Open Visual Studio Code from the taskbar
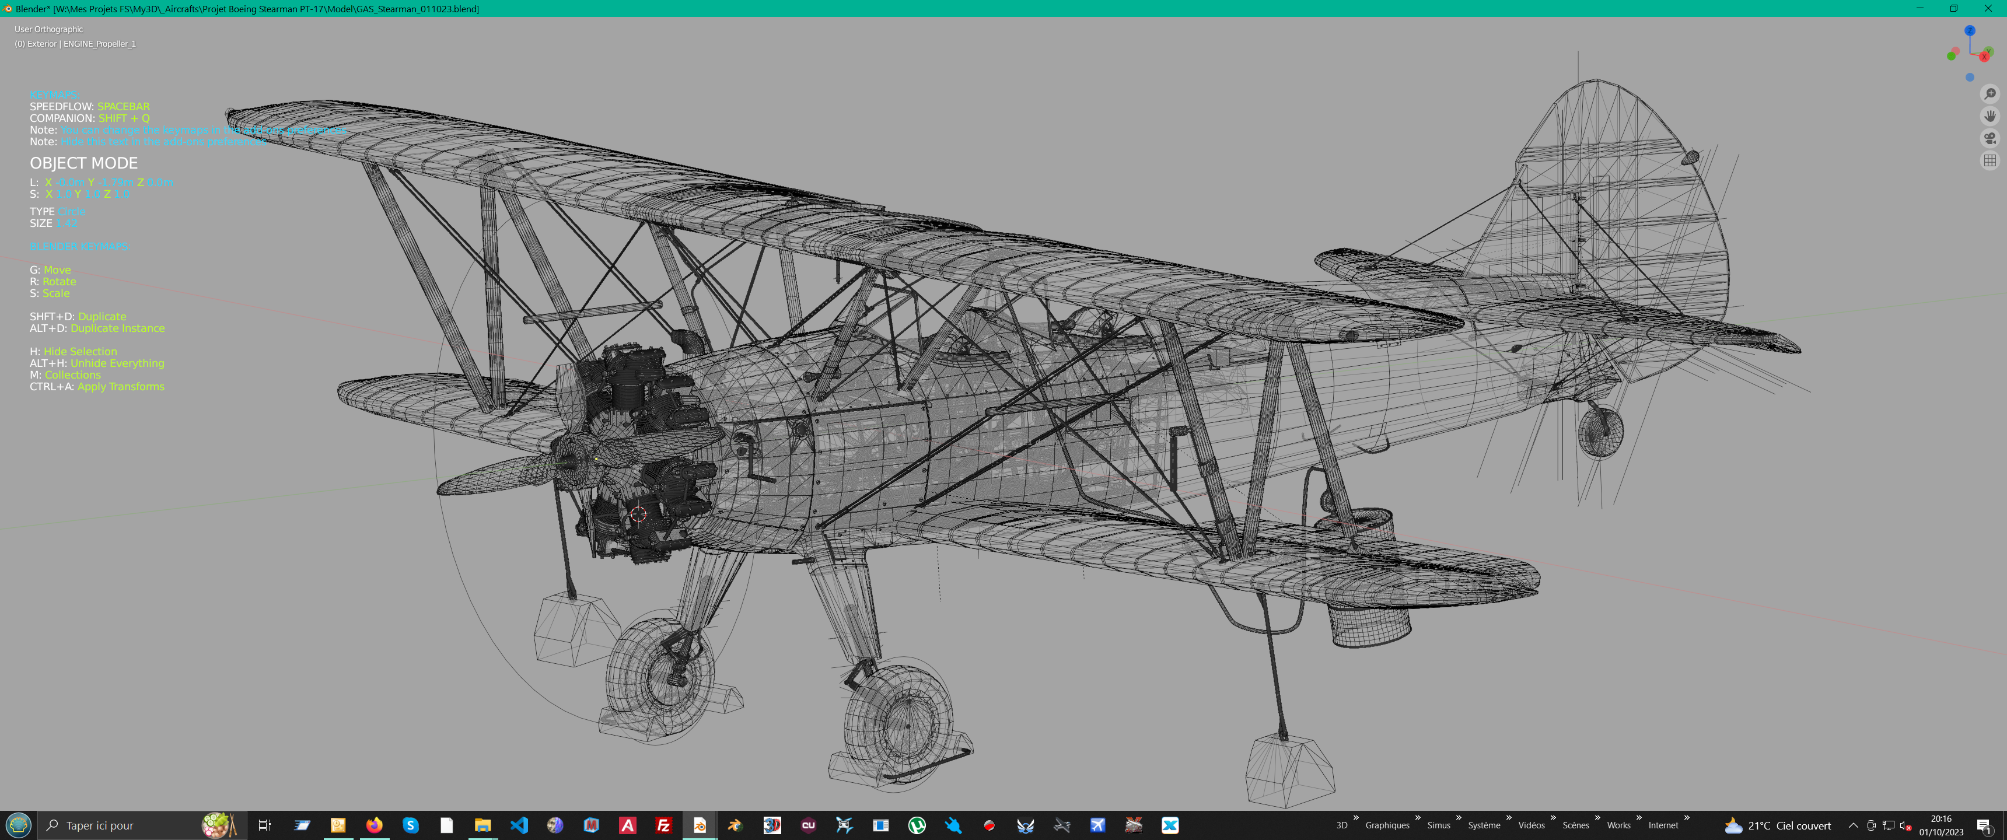The image size is (2007, 840). pos(519,825)
